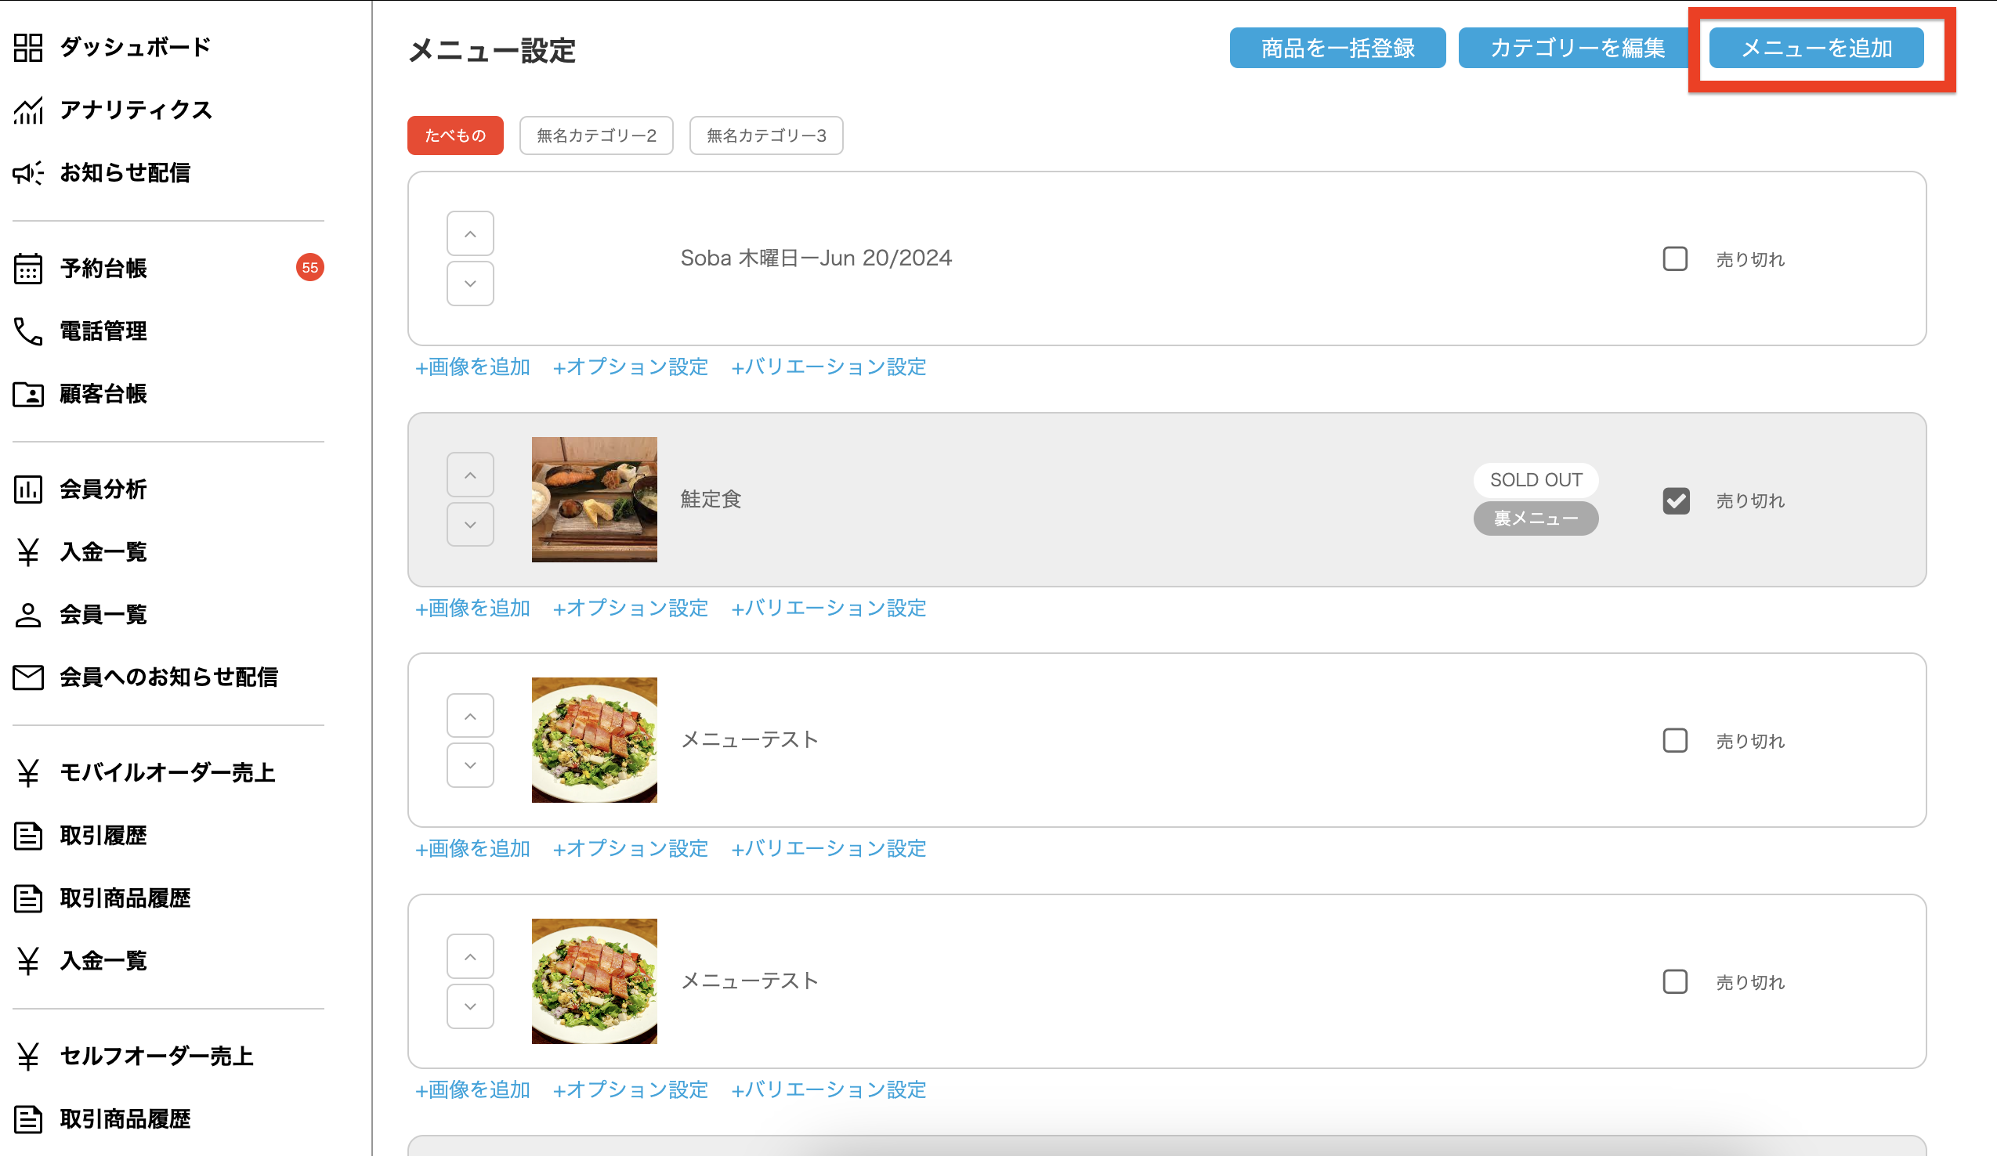Open 電話管理 phone icon
Image resolution: width=1997 pixels, height=1156 pixels.
coord(27,331)
